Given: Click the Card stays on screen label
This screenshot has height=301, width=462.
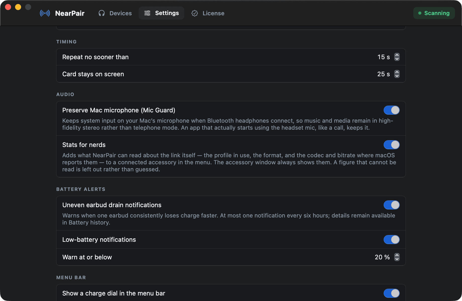Looking at the screenshot, I should (93, 74).
